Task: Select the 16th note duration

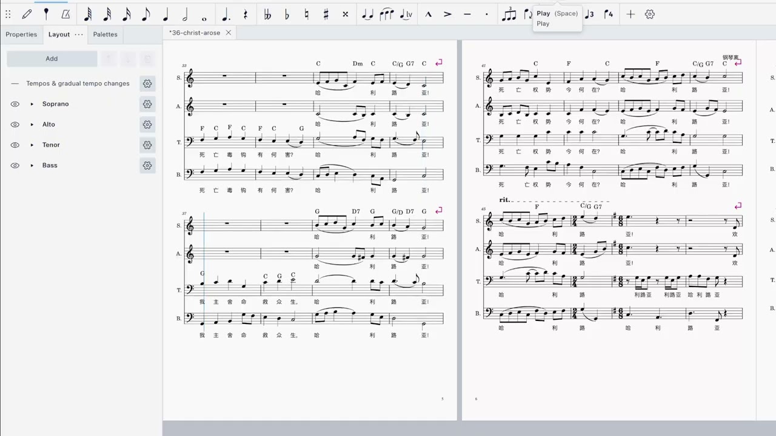Action: tap(127, 14)
